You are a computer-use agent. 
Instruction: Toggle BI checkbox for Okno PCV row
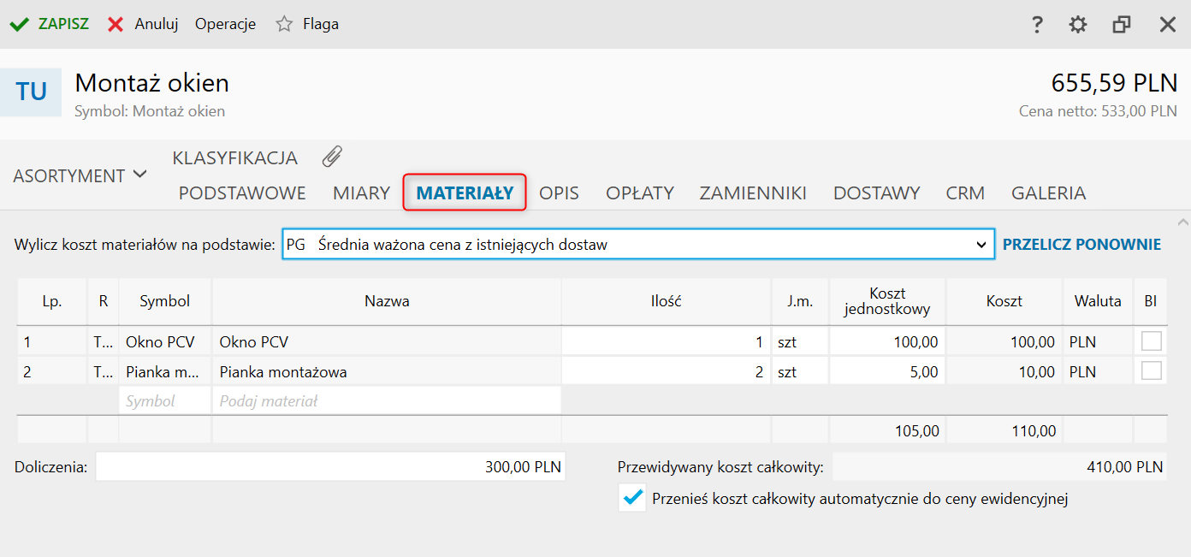click(1152, 341)
